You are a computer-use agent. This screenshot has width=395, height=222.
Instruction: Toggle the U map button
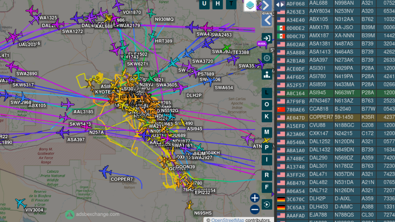coord(204,4)
